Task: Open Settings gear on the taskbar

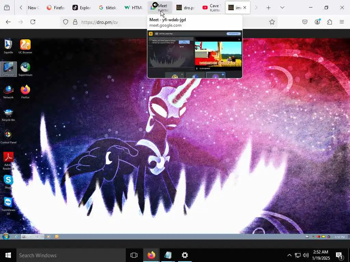Action: (185, 255)
